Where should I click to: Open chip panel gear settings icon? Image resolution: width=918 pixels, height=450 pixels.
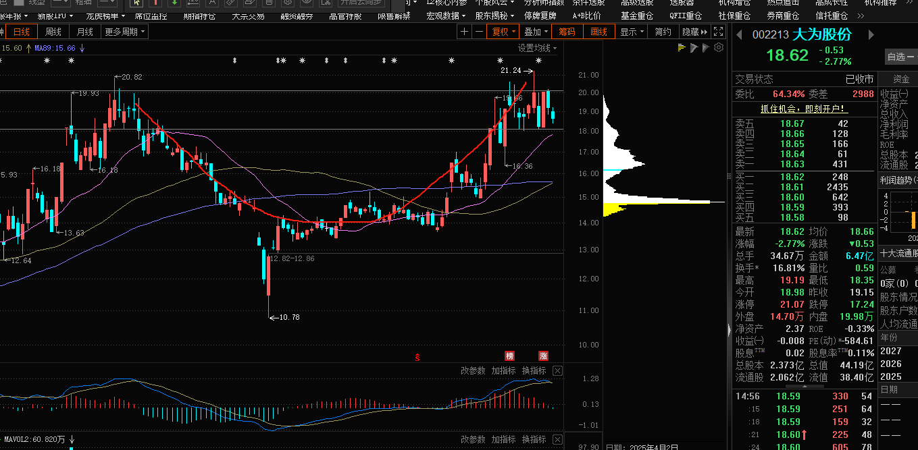719,47
